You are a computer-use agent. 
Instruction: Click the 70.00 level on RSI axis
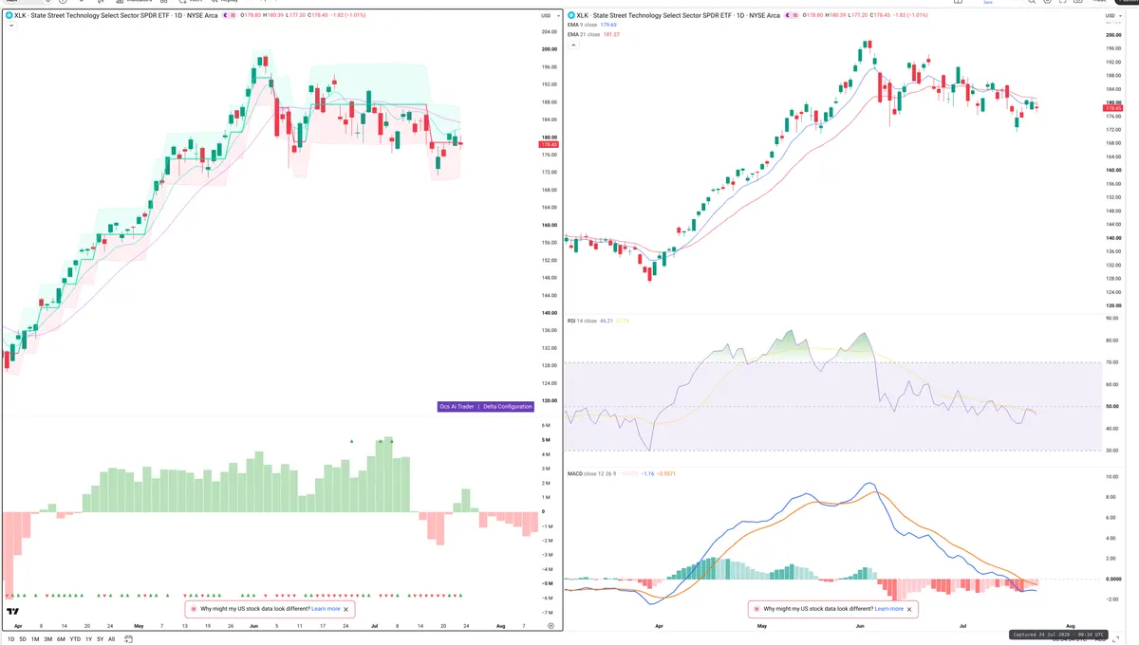[1111, 362]
